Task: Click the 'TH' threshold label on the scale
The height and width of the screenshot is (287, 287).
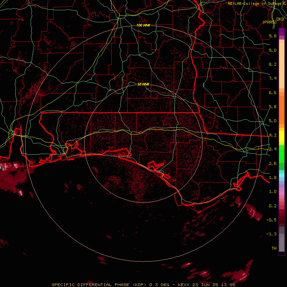Action: point(274,248)
